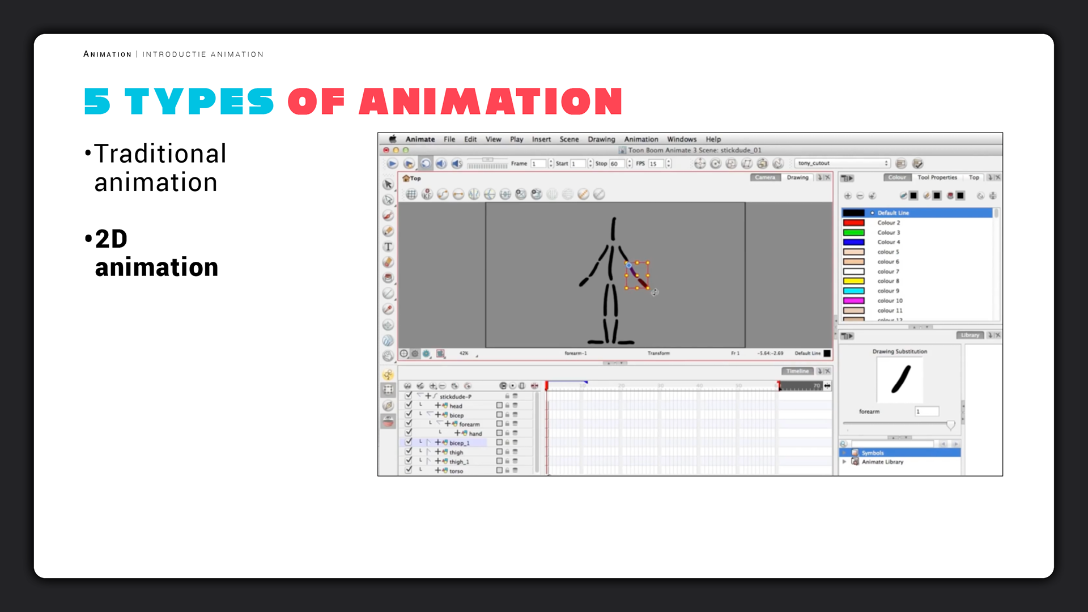Click the Play button in playback toolbar

392,164
